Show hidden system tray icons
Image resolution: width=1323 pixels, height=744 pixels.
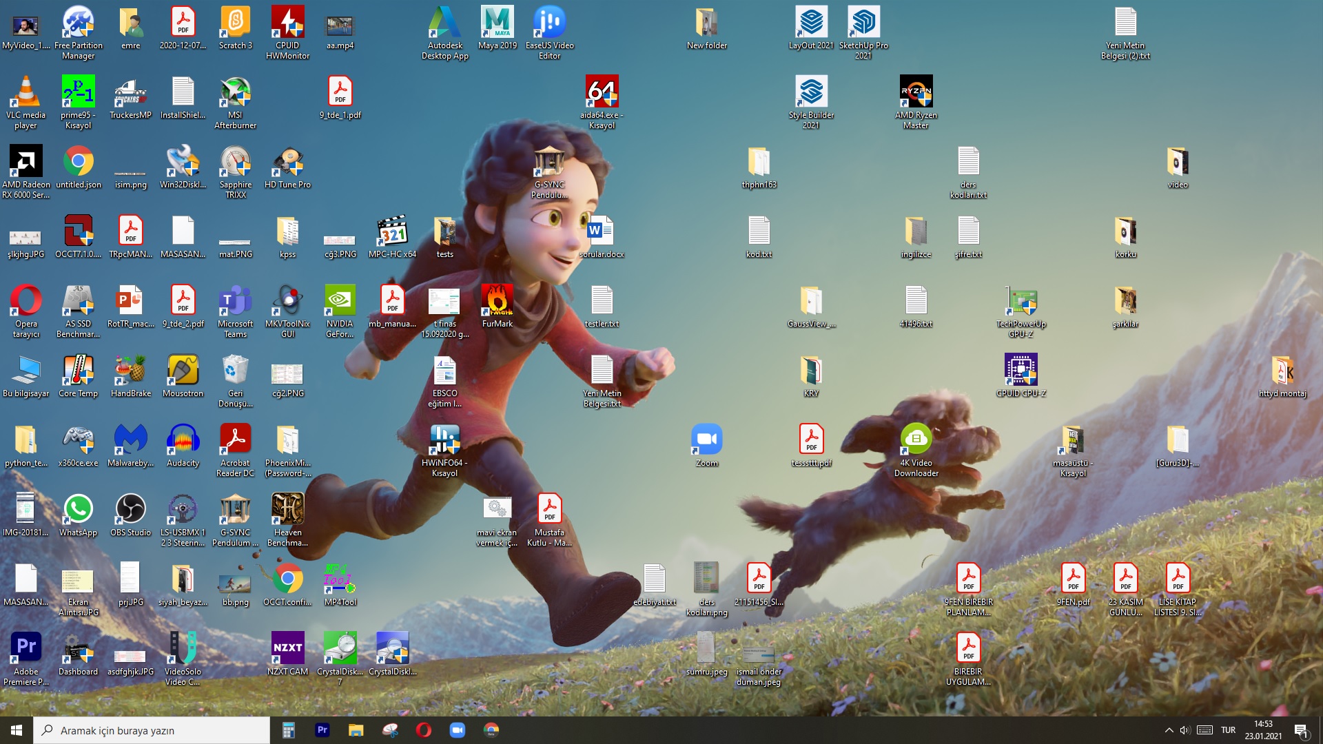pyautogui.click(x=1169, y=730)
